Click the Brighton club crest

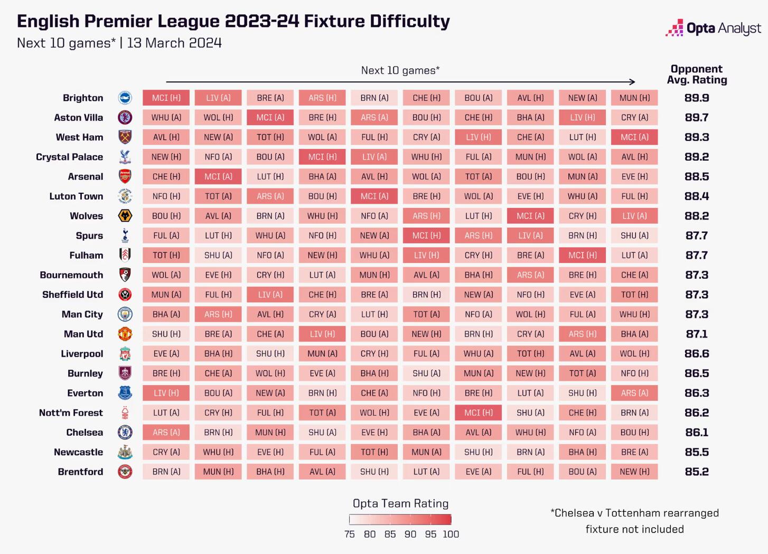(x=125, y=98)
